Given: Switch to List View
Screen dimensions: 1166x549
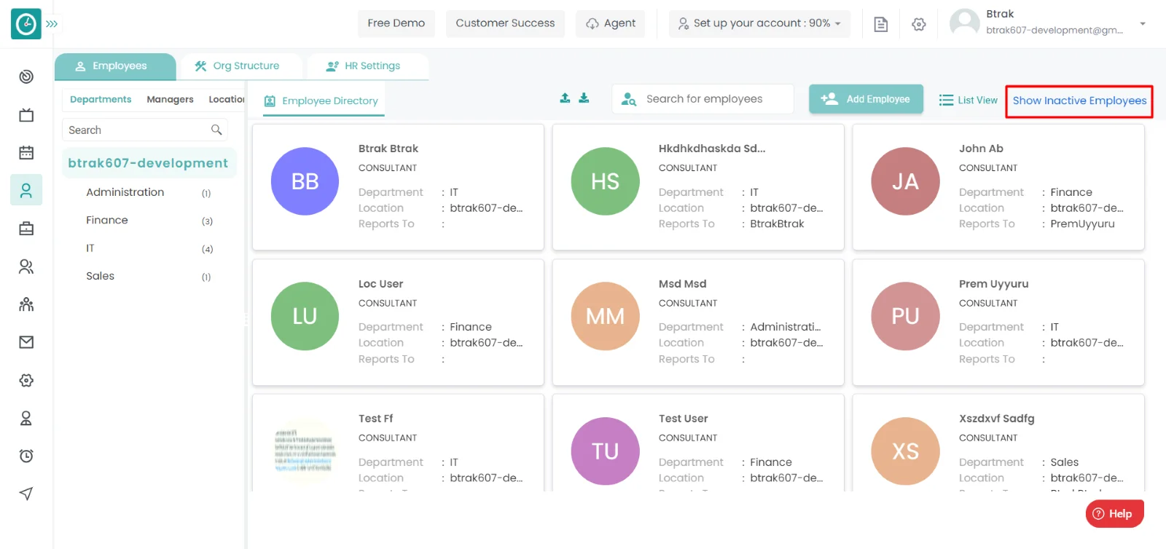Looking at the screenshot, I should click(968, 100).
